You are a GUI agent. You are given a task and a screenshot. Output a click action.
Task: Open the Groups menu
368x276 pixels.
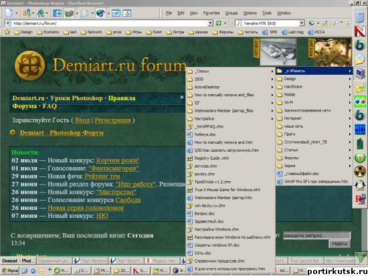click(232, 13)
